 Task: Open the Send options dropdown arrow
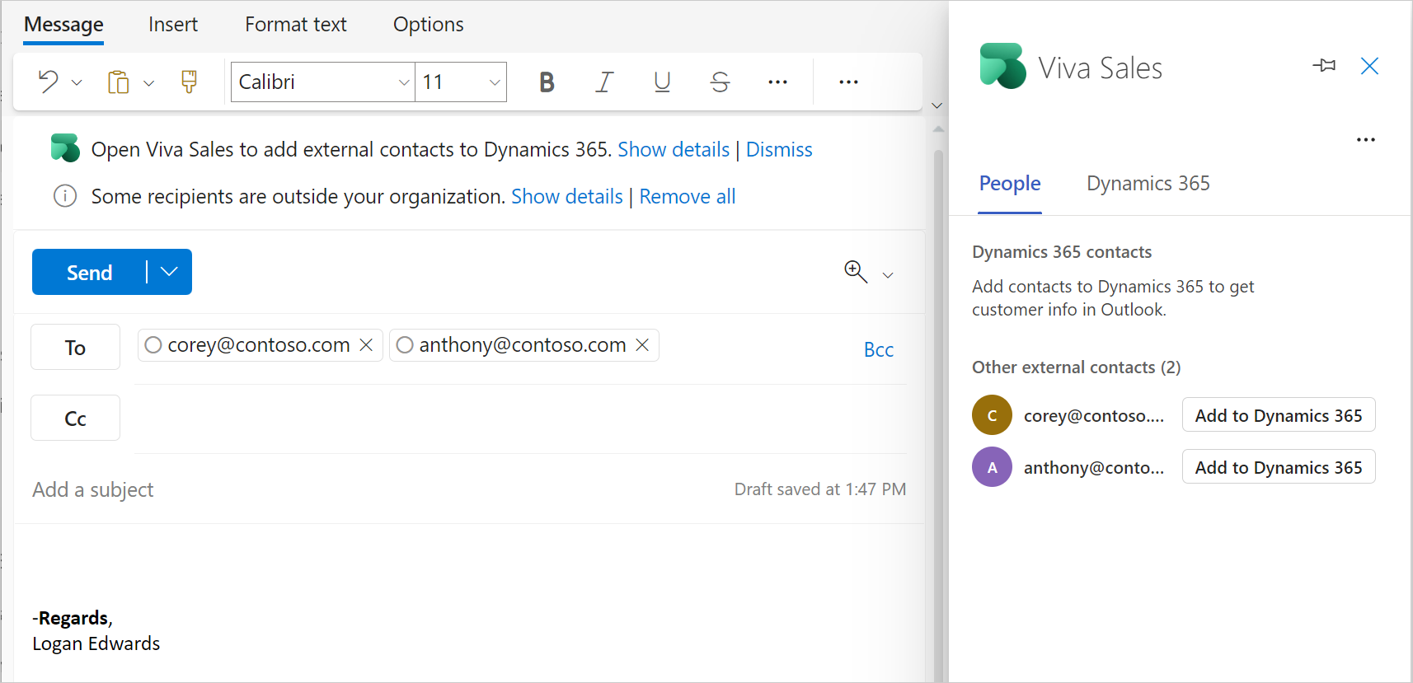click(x=169, y=272)
